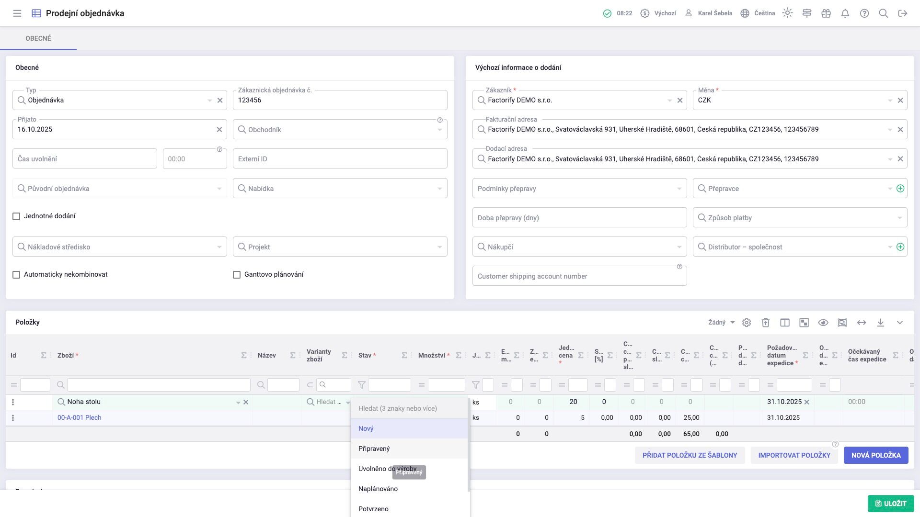Open Položky table settings gear
Image resolution: width=920 pixels, height=517 pixels.
tap(747, 323)
